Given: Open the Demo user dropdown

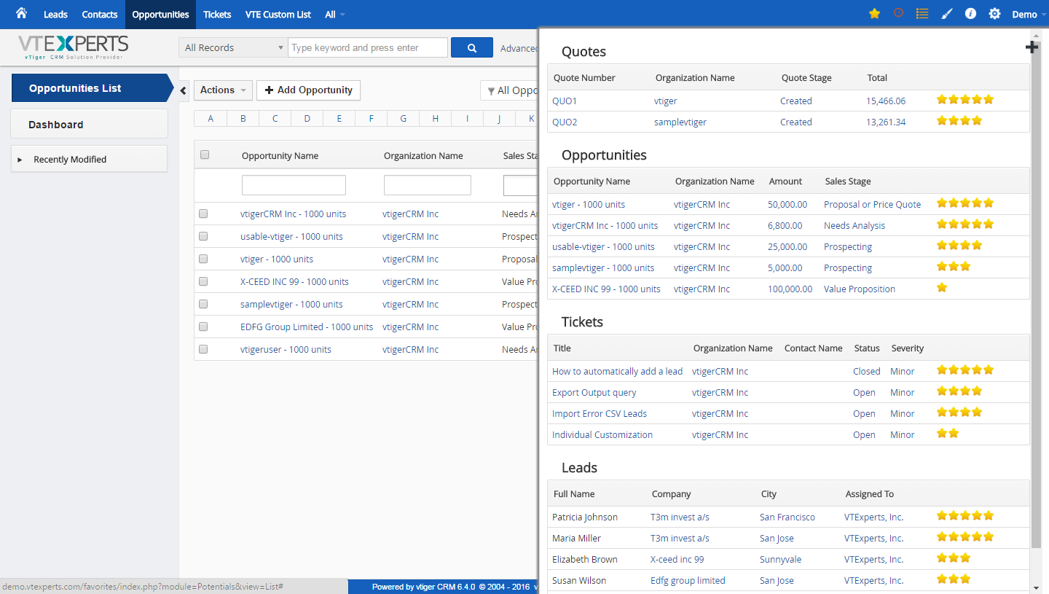Looking at the screenshot, I should point(1027,15).
